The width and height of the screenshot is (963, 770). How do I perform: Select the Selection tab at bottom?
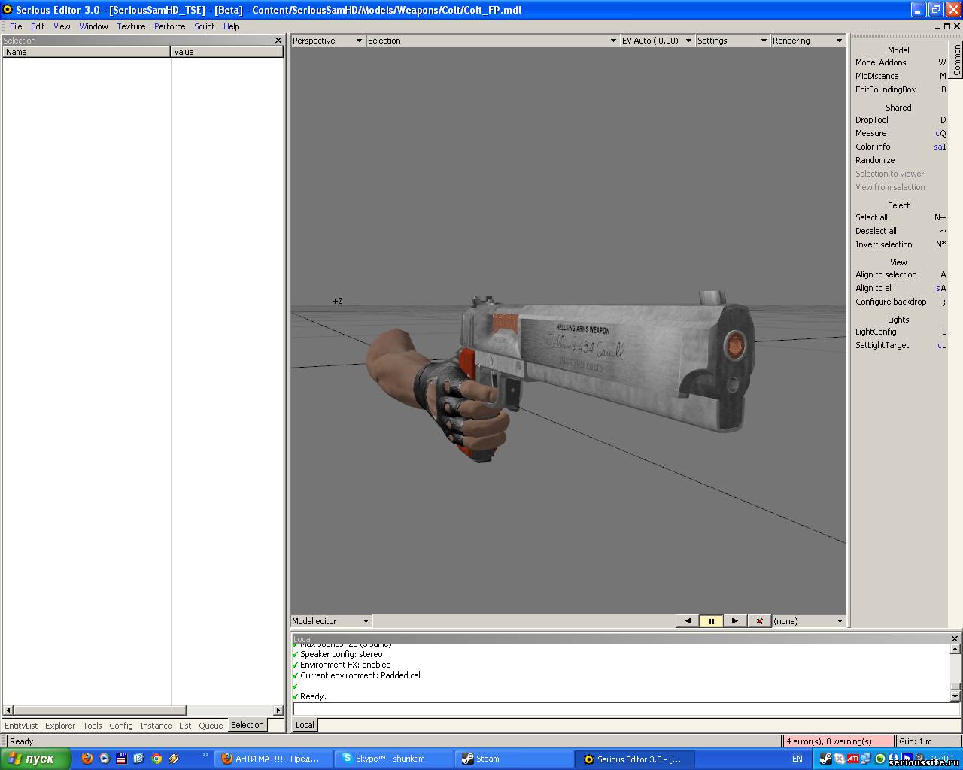pyautogui.click(x=248, y=725)
